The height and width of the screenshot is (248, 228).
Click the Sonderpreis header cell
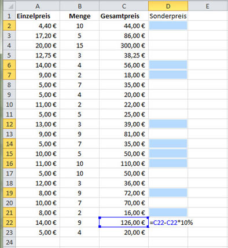pyautogui.click(x=168, y=16)
